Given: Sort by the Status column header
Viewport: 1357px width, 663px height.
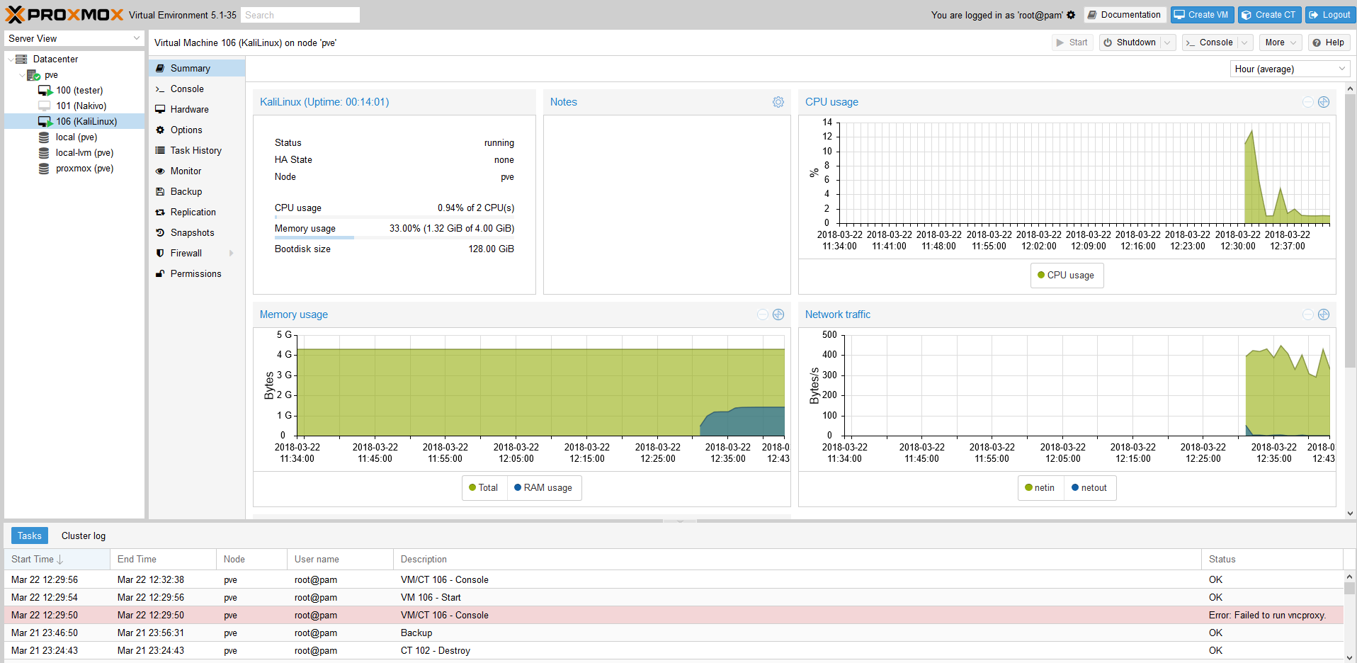Looking at the screenshot, I should [1272, 559].
